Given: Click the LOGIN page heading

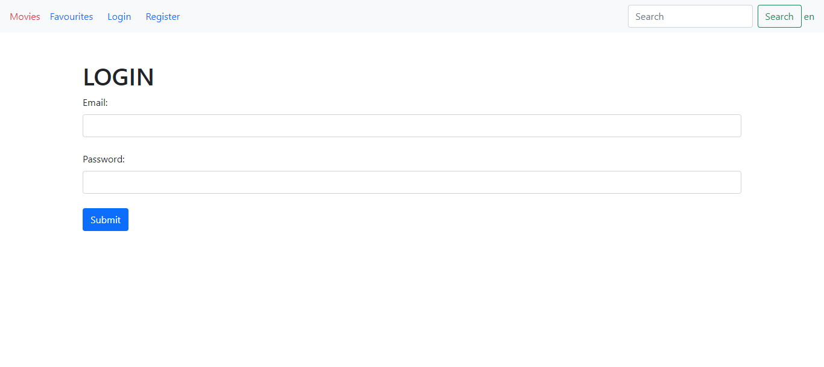Looking at the screenshot, I should 118,76.
